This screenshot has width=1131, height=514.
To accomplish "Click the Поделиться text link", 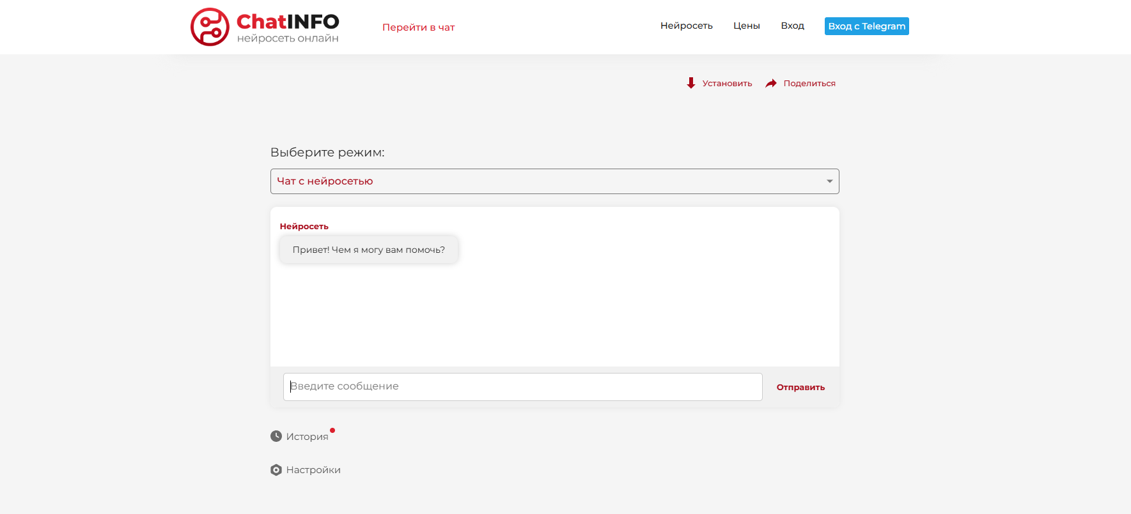I will point(809,84).
